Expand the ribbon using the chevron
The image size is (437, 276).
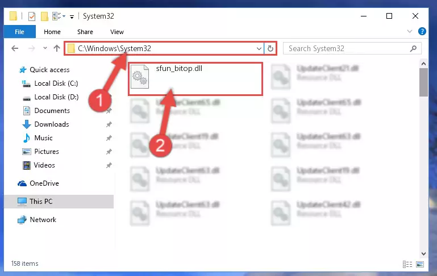click(x=409, y=31)
